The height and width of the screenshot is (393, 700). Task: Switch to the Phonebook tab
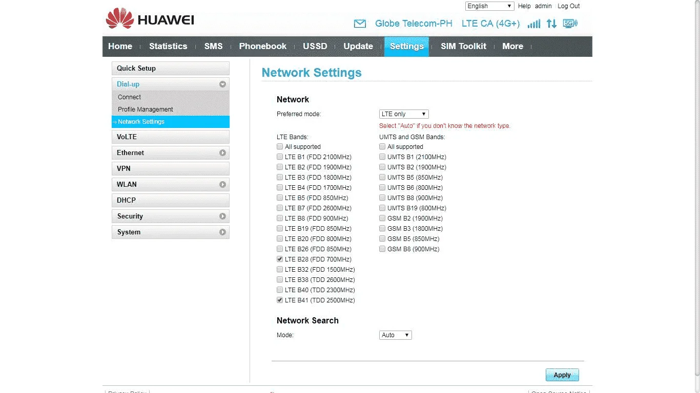(x=263, y=46)
